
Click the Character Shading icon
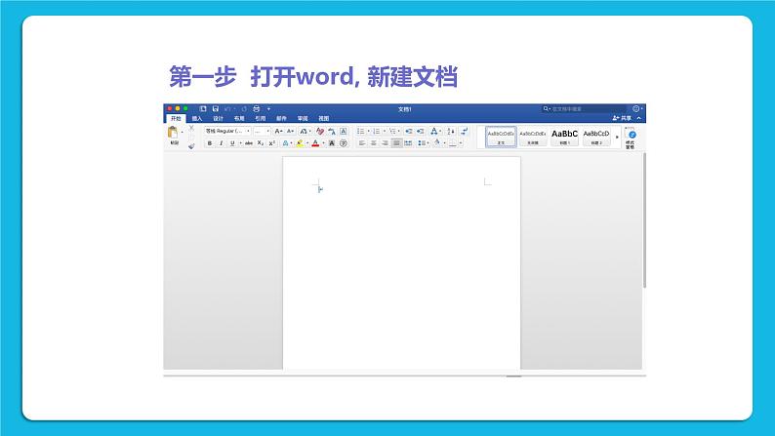tap(332, 143)
